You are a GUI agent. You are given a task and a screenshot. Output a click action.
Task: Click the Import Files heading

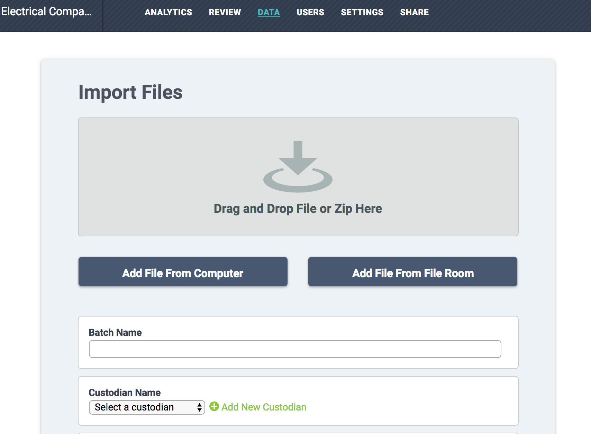click(x=130, y=92)
